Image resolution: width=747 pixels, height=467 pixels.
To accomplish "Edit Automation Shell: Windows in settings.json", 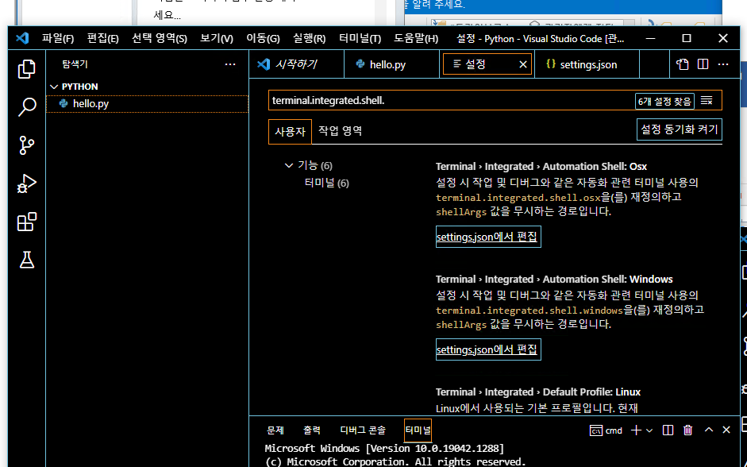I will (488, 349).
